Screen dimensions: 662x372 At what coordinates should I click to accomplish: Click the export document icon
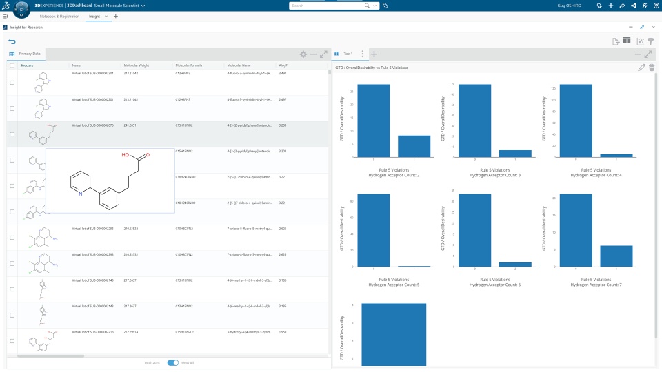click(616, 41)
